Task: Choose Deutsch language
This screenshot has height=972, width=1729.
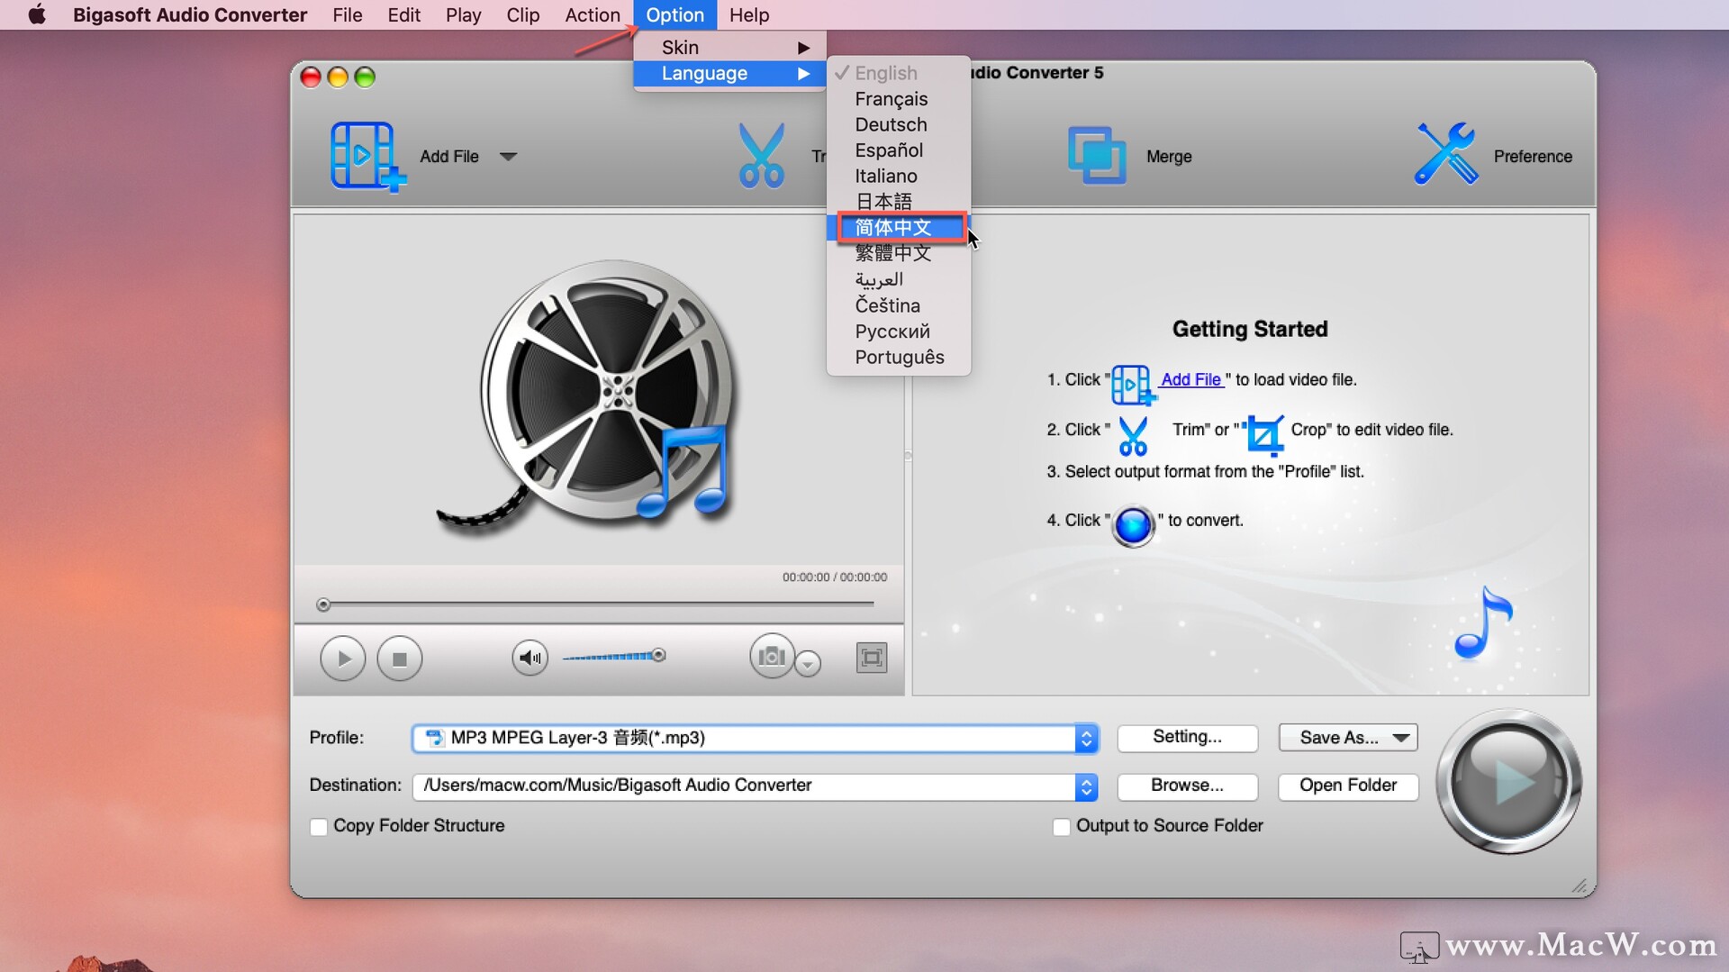Action: click(899, 125)
